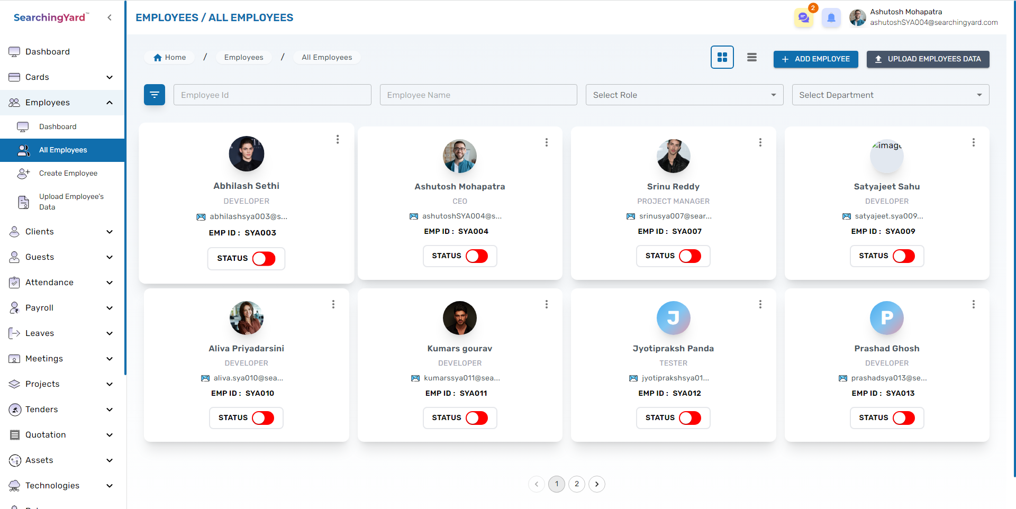Open the Select Department dropdown
This screenshot has width=1016, height=509.
pyautogui.click(x=890, y=95)
